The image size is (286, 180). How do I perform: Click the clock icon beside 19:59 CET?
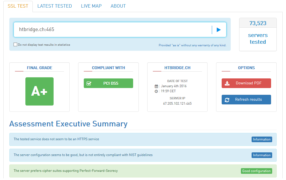click(156, 91)
